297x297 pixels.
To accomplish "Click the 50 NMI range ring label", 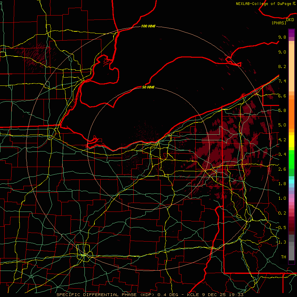I will (x=148, y=87).
